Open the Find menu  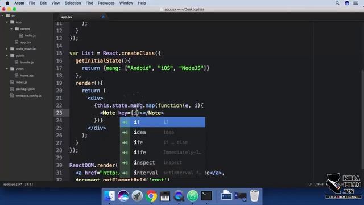pyautogui.click(x=89, y=3)
